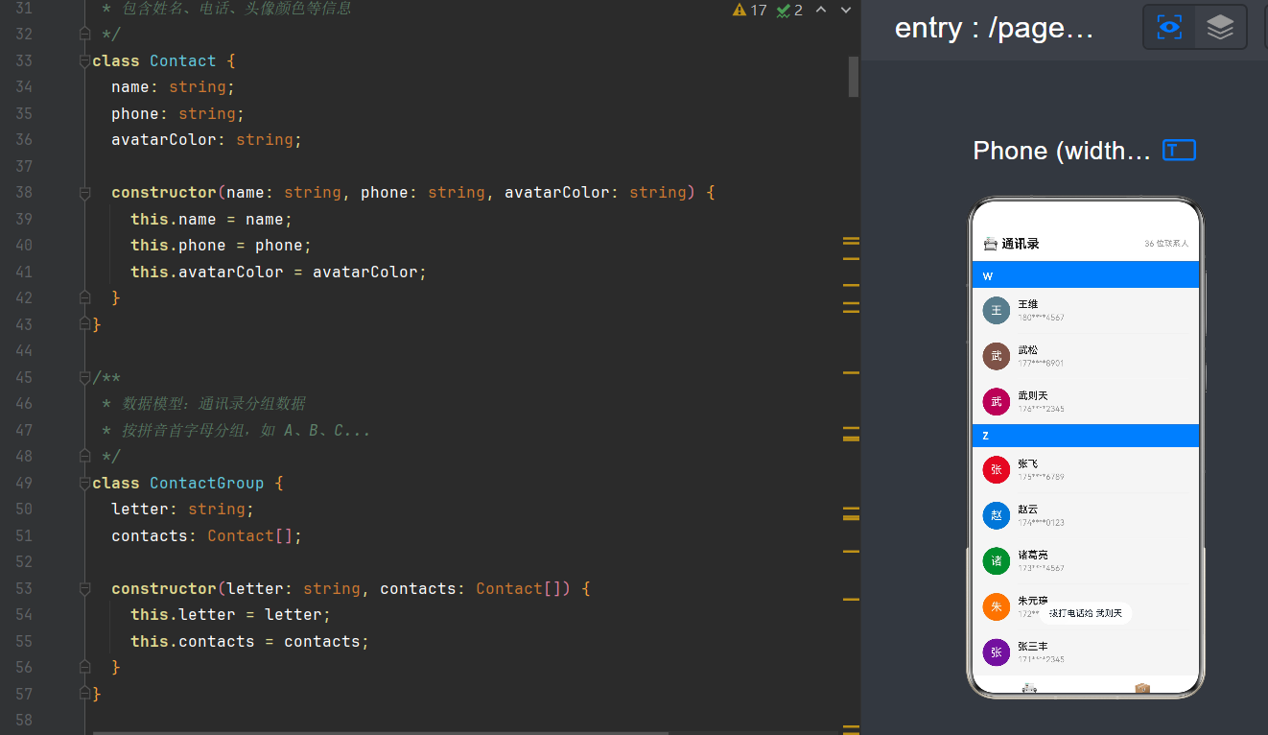Screen dimensions: 1268x735
Task: Click the blue T icon beside Phone label
Action: 1179,150
